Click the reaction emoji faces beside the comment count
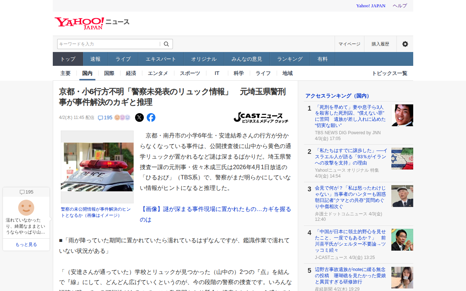The width and height of the screenshot is (466, 291). point(122,117)
